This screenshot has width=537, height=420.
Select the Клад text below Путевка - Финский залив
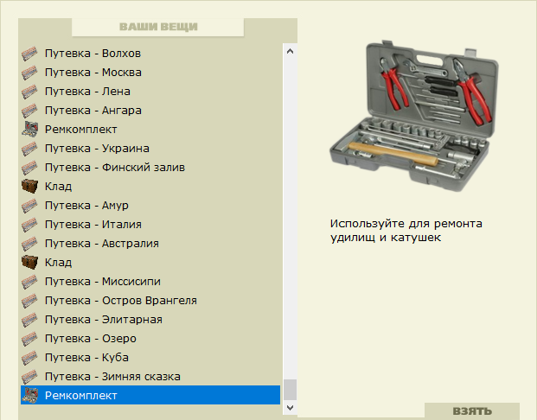[59, 187]
